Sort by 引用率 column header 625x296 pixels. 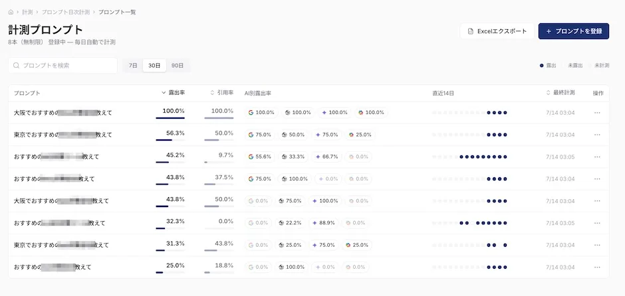coord(221,93)
